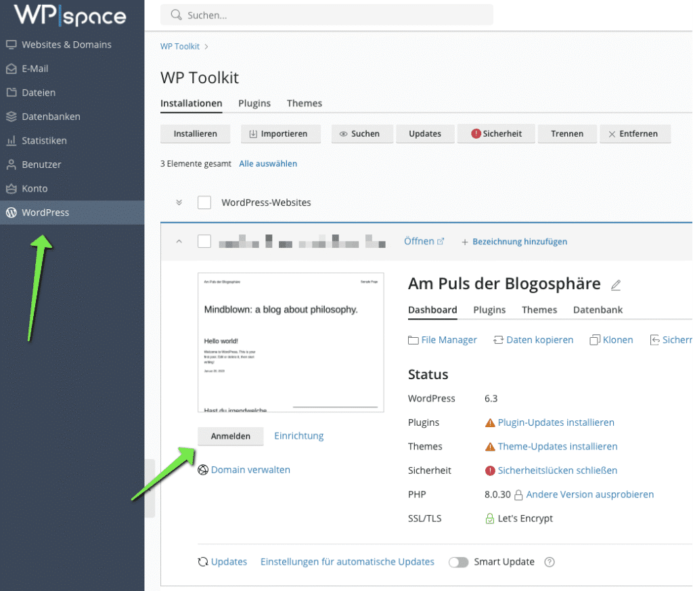
Task: Click the external link icon next to Öffnen
Action: 441,242
